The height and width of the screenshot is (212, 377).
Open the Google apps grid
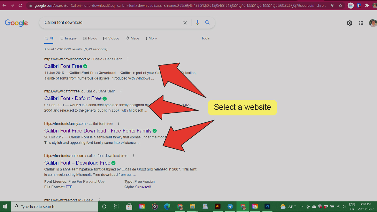point(361,23)
